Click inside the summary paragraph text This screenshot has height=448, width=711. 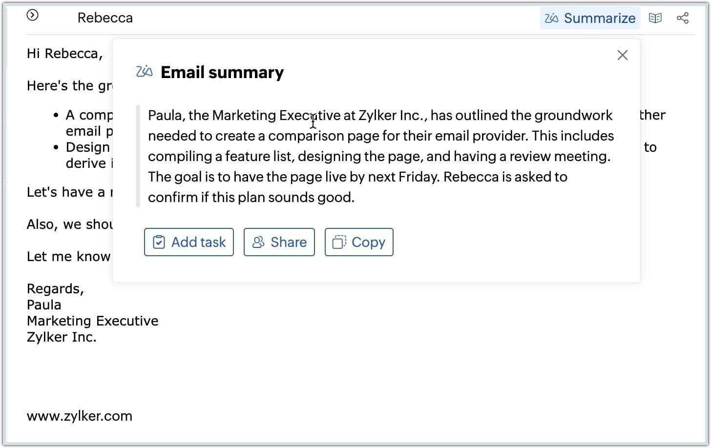[381, 156]
